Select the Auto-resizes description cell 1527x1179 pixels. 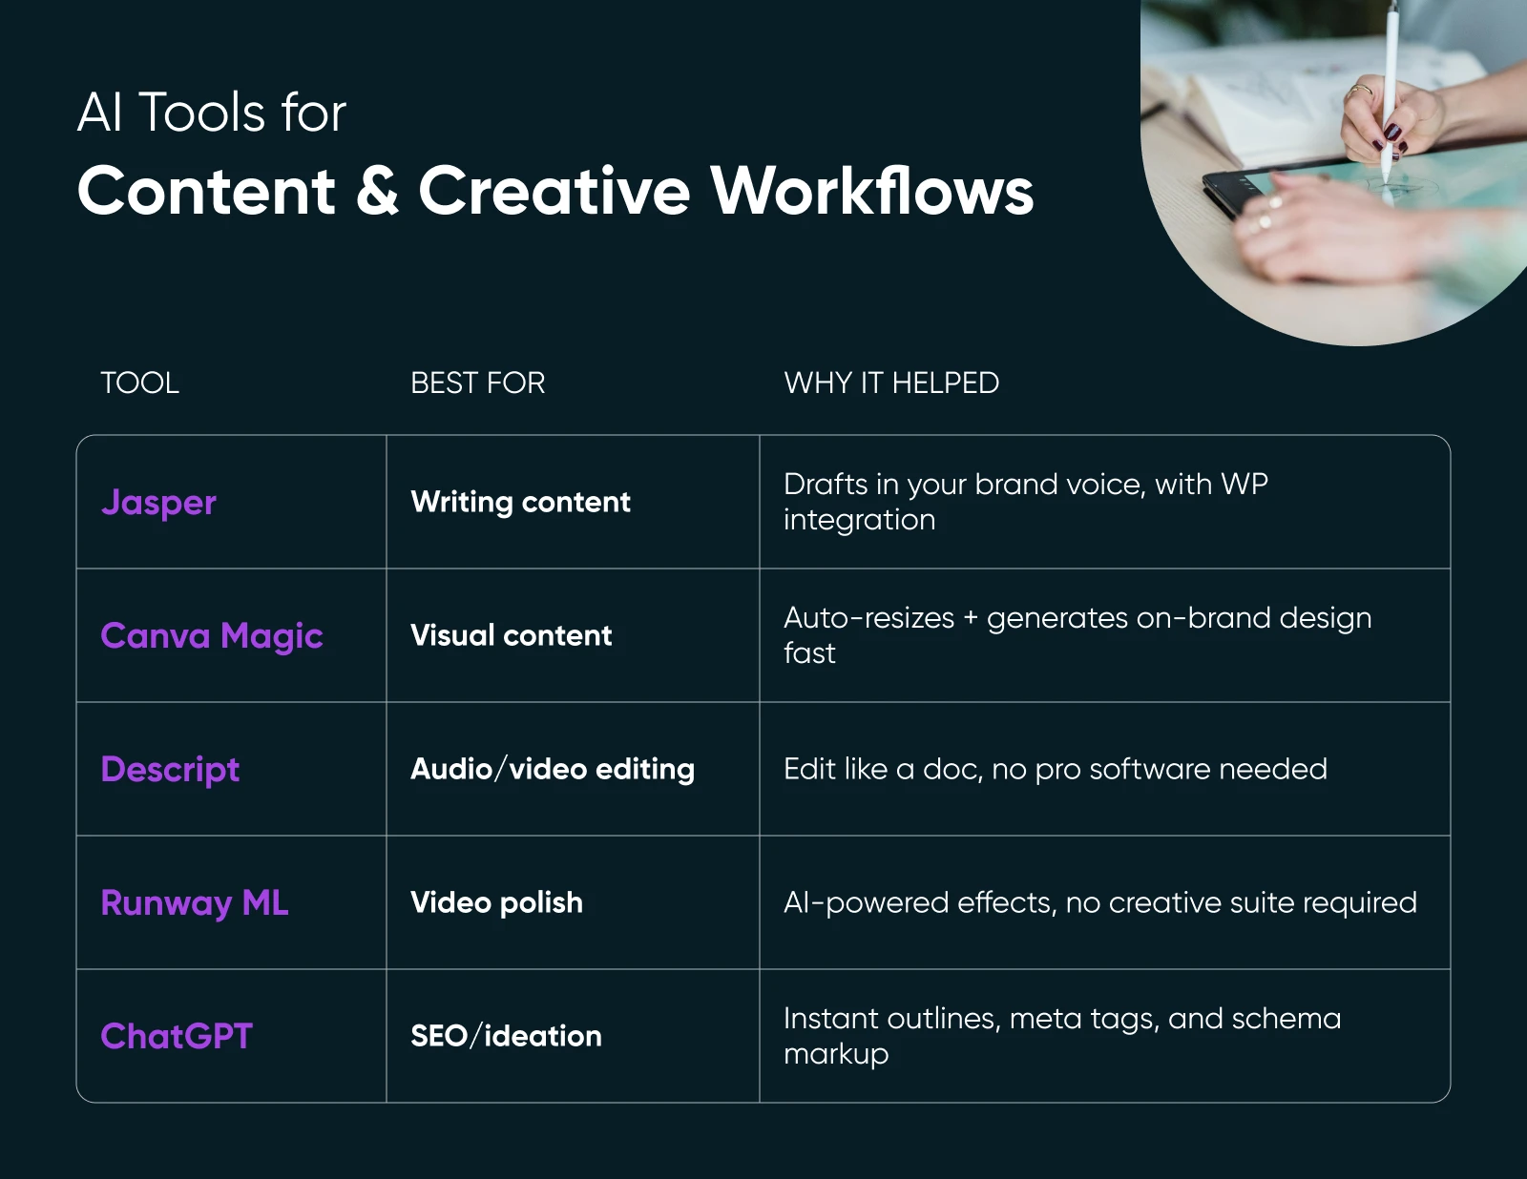coord(1077,635)
